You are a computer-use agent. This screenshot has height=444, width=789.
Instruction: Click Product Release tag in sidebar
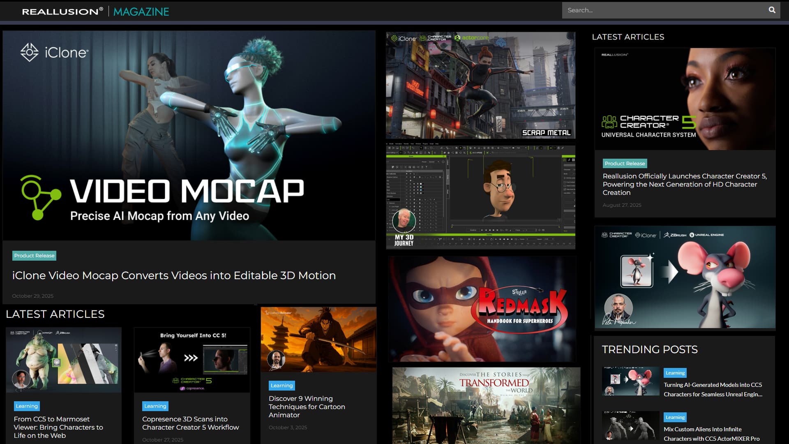click(x=625, y=164)
